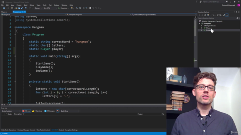Open the Build menu
The width and height of the screenshot is (241, 135).
click(x=26, y=5)
